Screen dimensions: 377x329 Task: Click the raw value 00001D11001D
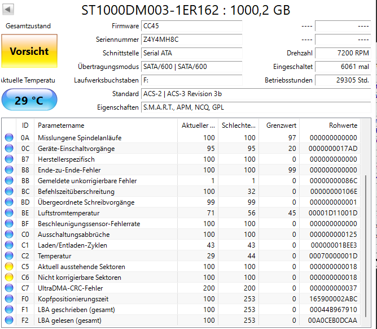pyautogui.click(x=333, y=213)
